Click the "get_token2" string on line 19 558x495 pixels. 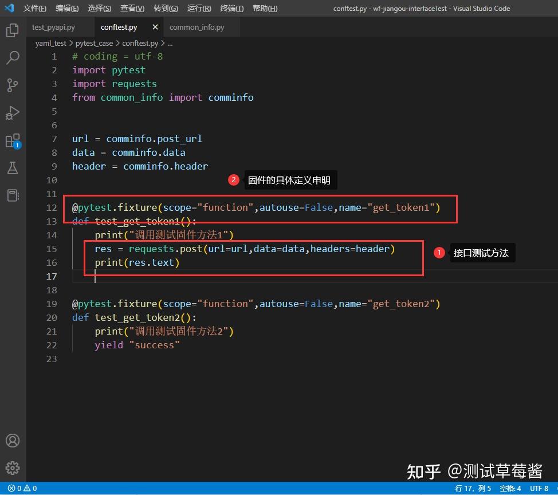[x=402, y=304]
